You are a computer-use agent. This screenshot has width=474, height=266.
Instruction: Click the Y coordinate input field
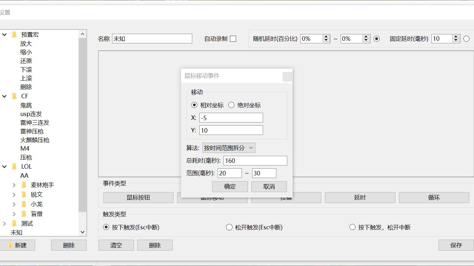231,130
